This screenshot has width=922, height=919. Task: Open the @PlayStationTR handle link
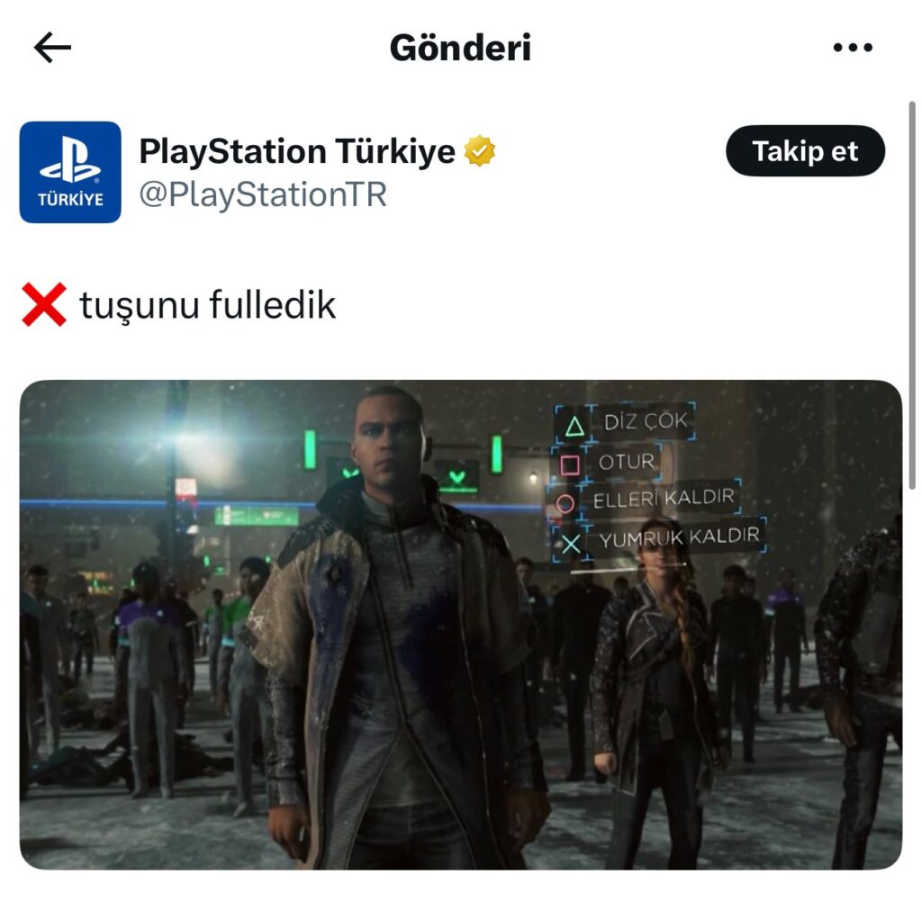point(263,194)
